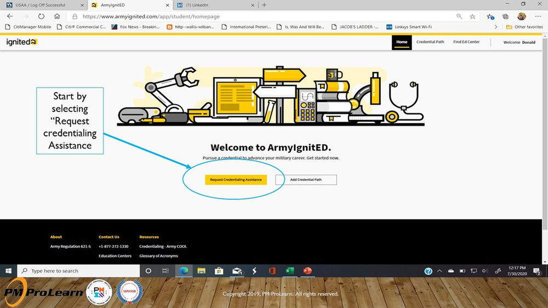Close the LinkedIn tab

pyautogui.click(x=253, y=5)
